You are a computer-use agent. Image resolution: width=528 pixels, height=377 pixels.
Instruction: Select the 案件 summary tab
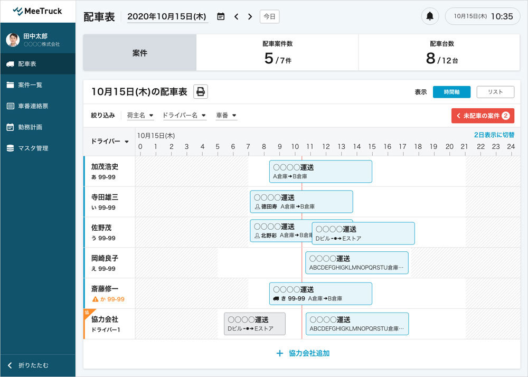139,53
